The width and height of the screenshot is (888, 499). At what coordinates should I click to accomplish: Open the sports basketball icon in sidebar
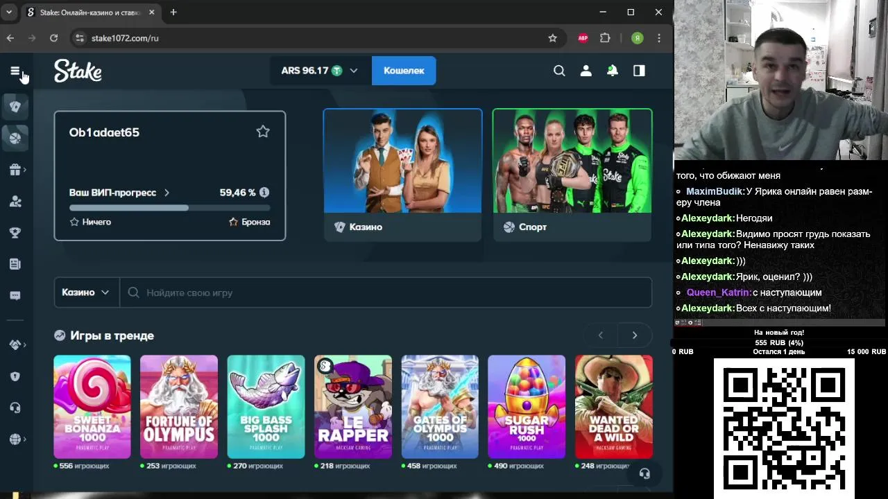(15, 138)
